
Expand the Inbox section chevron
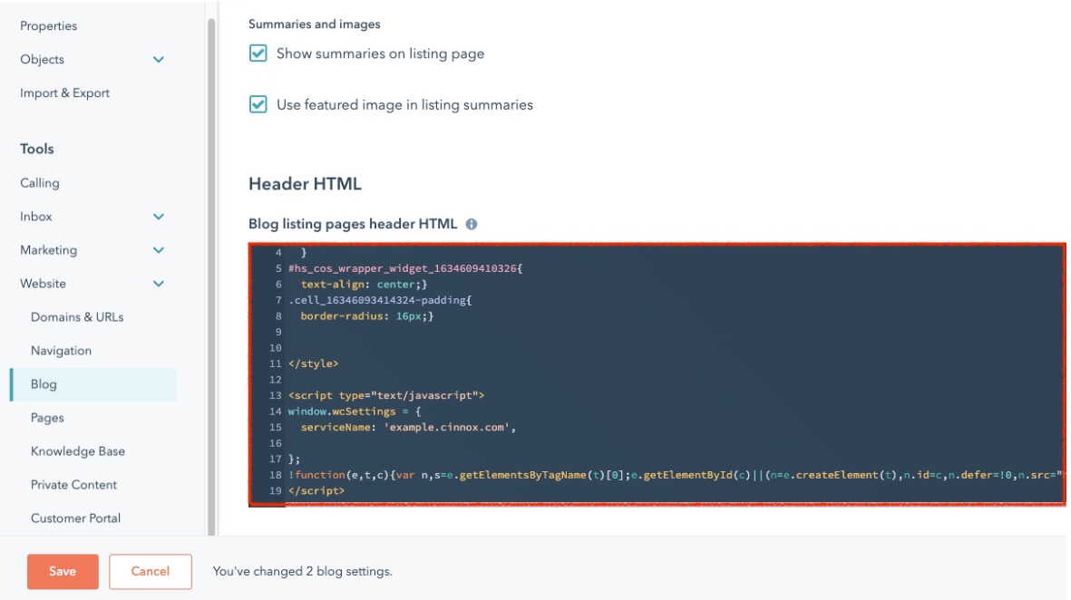click(159, 217)
